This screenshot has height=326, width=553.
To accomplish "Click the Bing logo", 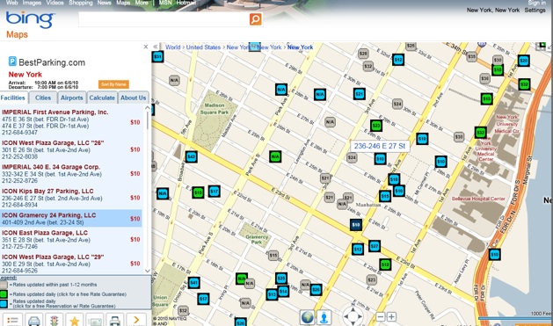I will pyautogui.click(x=30, y=19).
